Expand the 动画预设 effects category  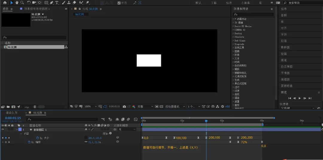(233, 19)
